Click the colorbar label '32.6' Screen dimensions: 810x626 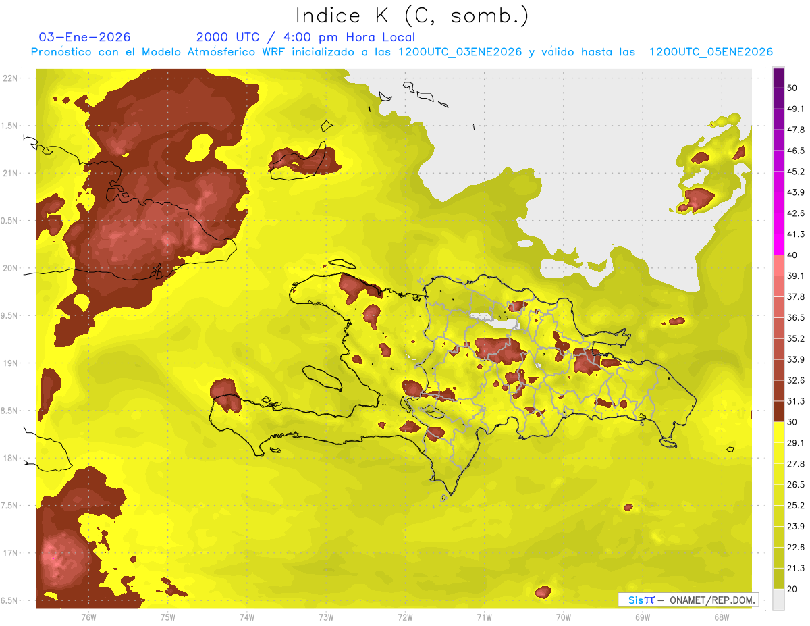[796, 380]
